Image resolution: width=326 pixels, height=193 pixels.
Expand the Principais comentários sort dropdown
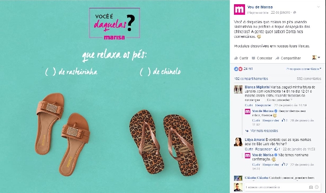(304, 69)
